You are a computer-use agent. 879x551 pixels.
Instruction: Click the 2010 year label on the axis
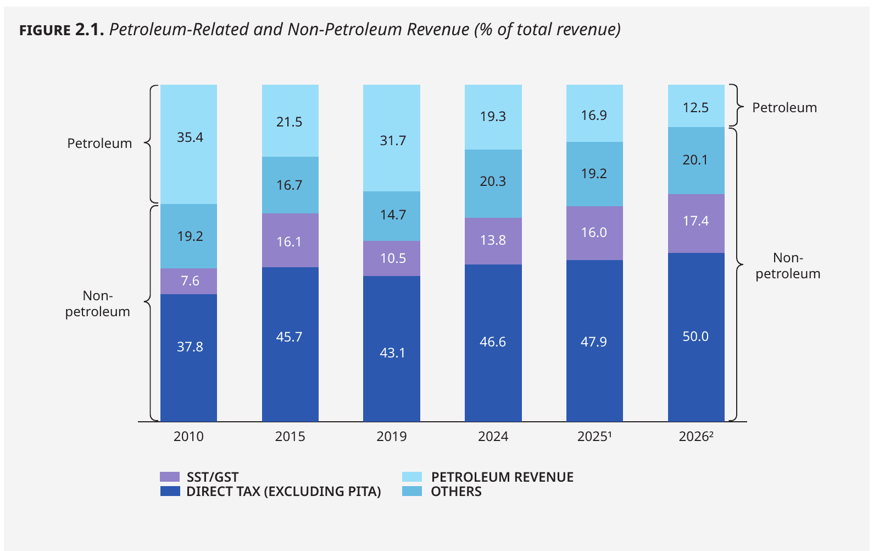188,437
